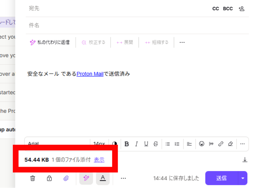This screenshot has height=188, width=258.
Task: Toggle bold formatting
Action: coord(127,144)
